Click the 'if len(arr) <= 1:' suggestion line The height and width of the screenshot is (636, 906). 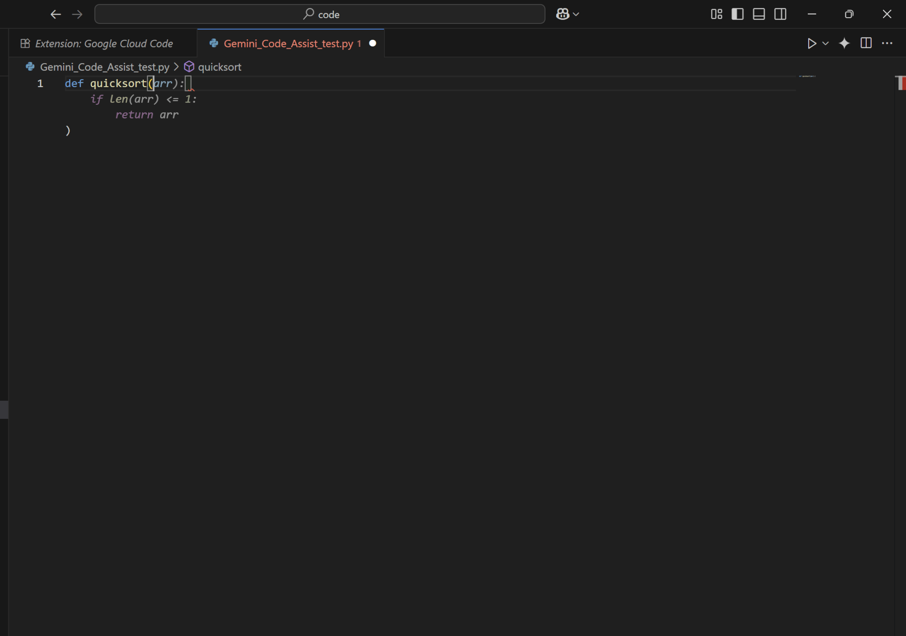point(143,99)
